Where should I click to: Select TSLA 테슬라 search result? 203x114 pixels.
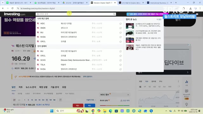point(79,65)
